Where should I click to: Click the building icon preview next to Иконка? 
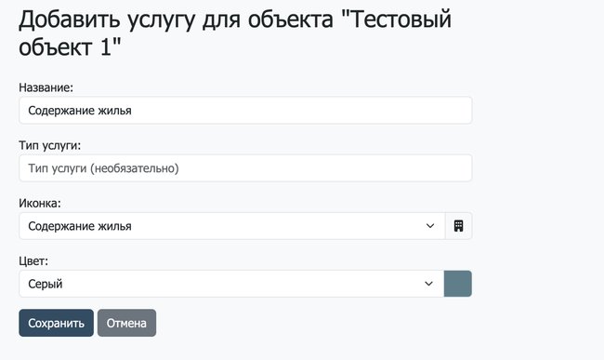tap(458, 226)
